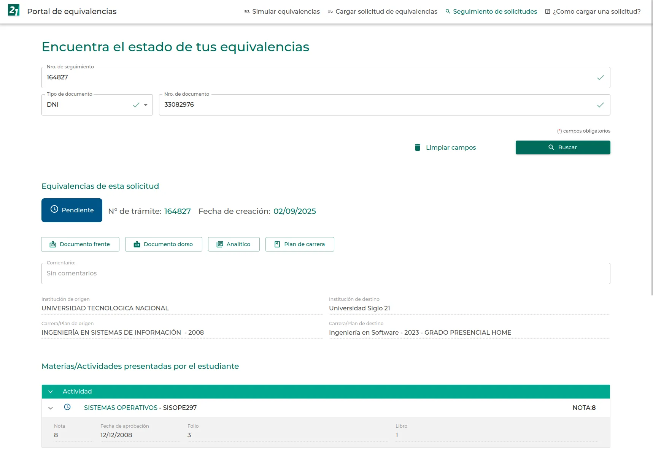Click Universidad Siglo 21 destination text

click(359, 308)
